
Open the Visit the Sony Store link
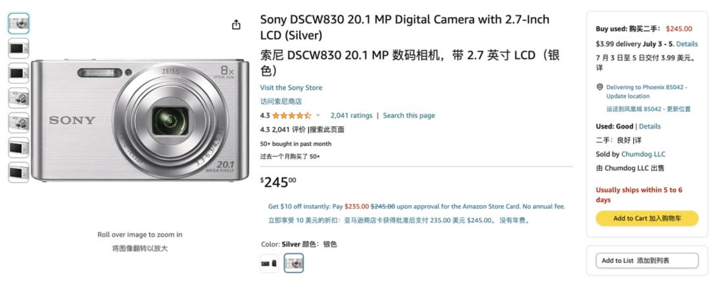click(x=291, y=88)
